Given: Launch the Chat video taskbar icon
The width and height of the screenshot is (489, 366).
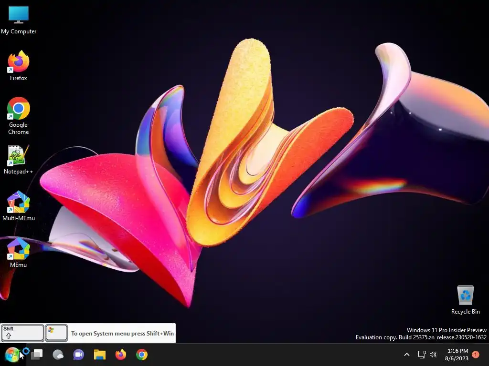Looking at the screenshot, I should [x=79, y=355].
